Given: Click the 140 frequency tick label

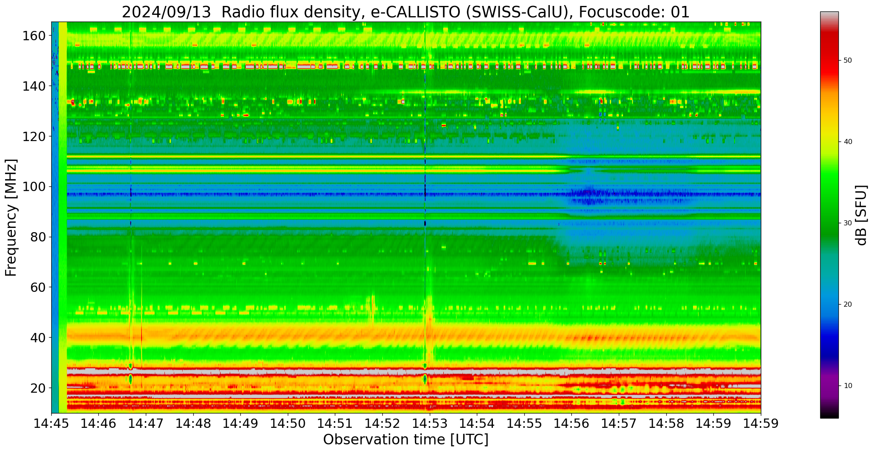Looking at the screenshot, I should 33,86.
